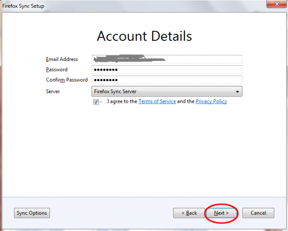Click the Sync Options button
Viewport: 288px width, 231px height.
pyautogui.click(x=32, y=213)
